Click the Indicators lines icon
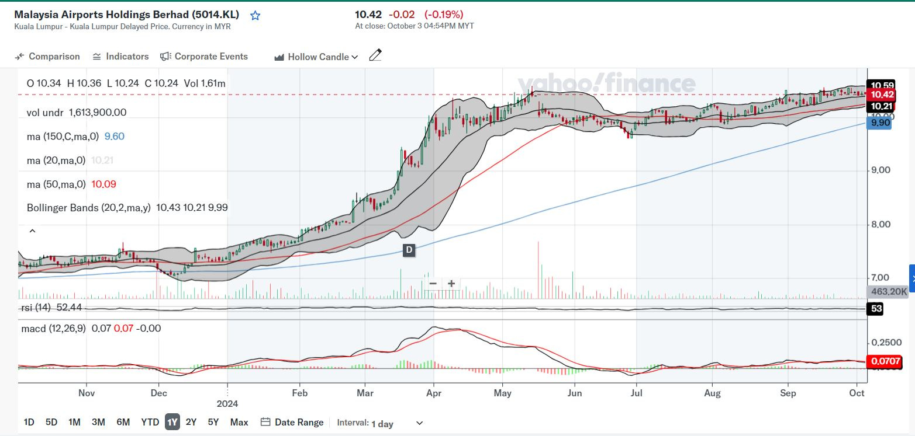The height and width of the screenshot is (436, 915). 97,57
